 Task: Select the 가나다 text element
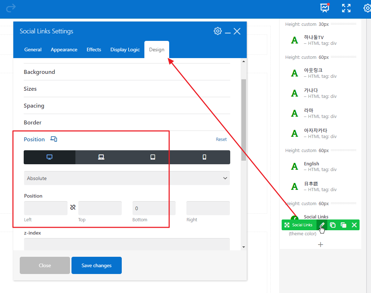[311, 90]
